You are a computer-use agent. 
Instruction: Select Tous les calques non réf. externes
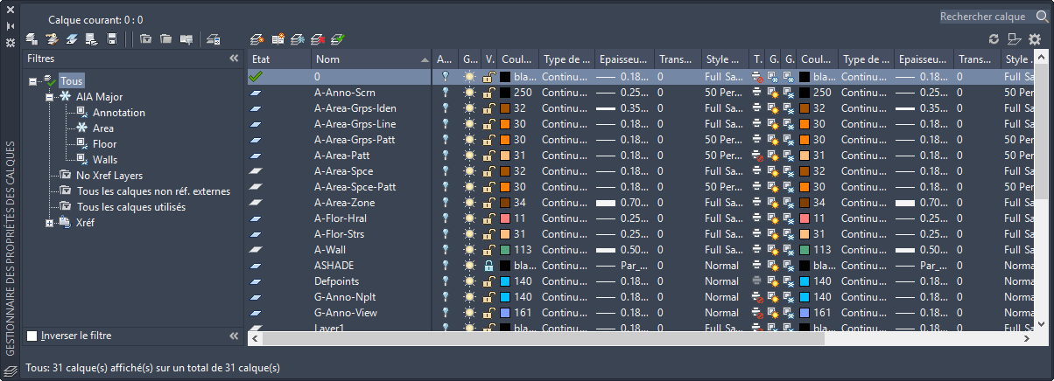[153, 191]
